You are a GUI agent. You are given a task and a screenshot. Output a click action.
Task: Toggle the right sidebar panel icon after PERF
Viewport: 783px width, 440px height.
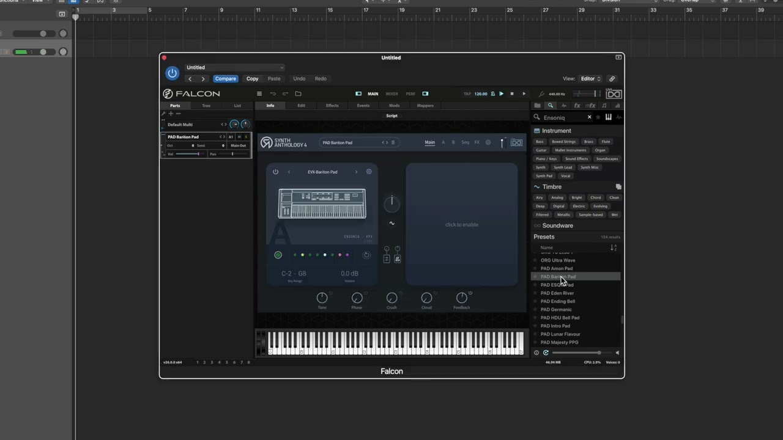(425, 94)
